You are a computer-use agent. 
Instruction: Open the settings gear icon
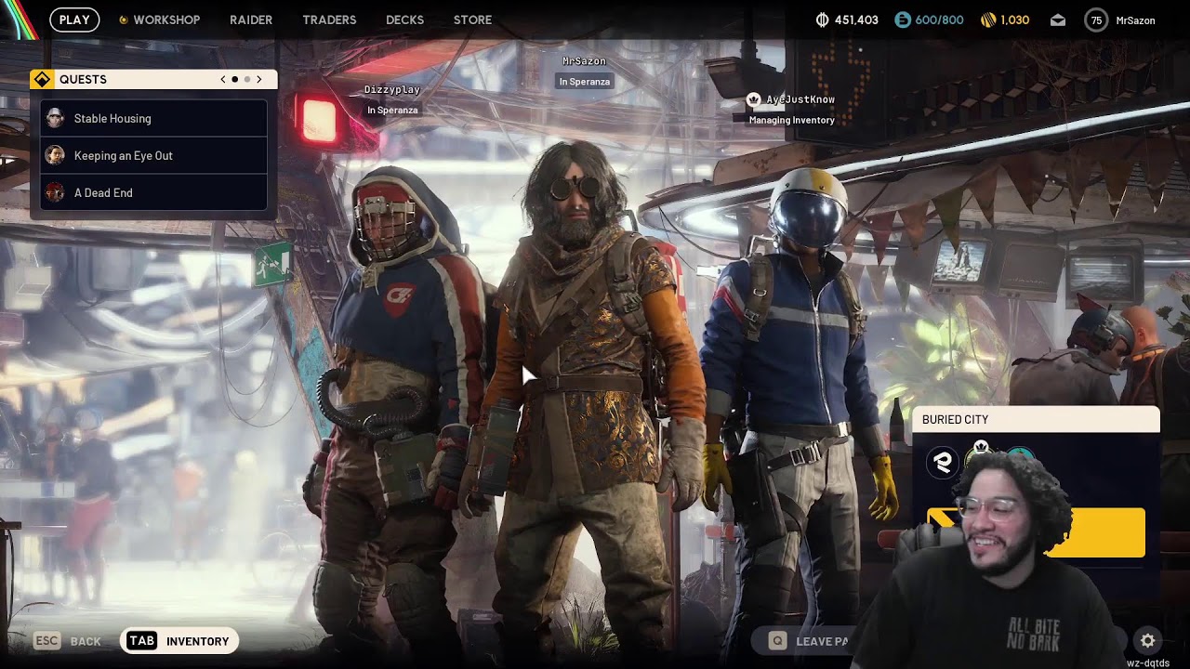[x=1148, y=640]
